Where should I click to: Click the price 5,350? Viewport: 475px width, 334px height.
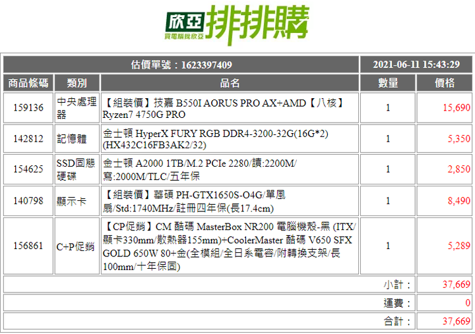(x=459, y=138)
